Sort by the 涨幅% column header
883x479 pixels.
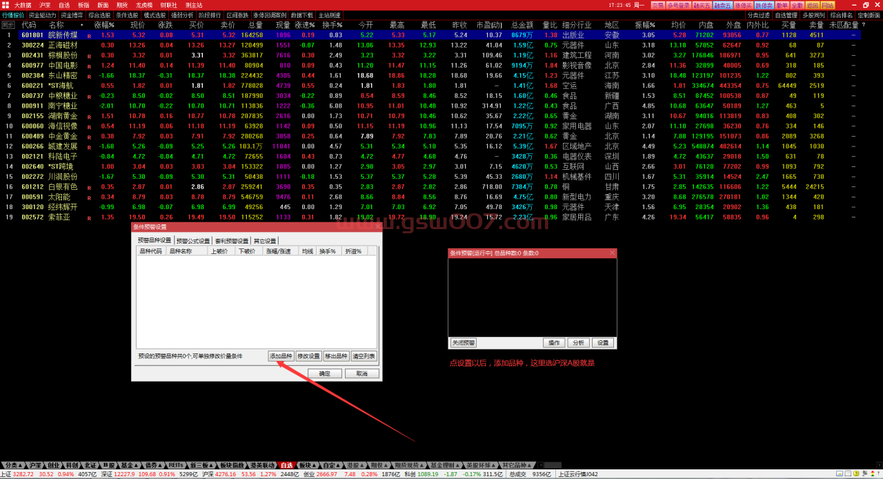pyautogui.click(x=104, y=25)
